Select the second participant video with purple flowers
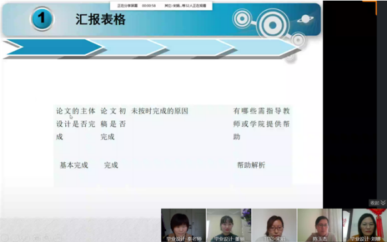 [229, 225]
